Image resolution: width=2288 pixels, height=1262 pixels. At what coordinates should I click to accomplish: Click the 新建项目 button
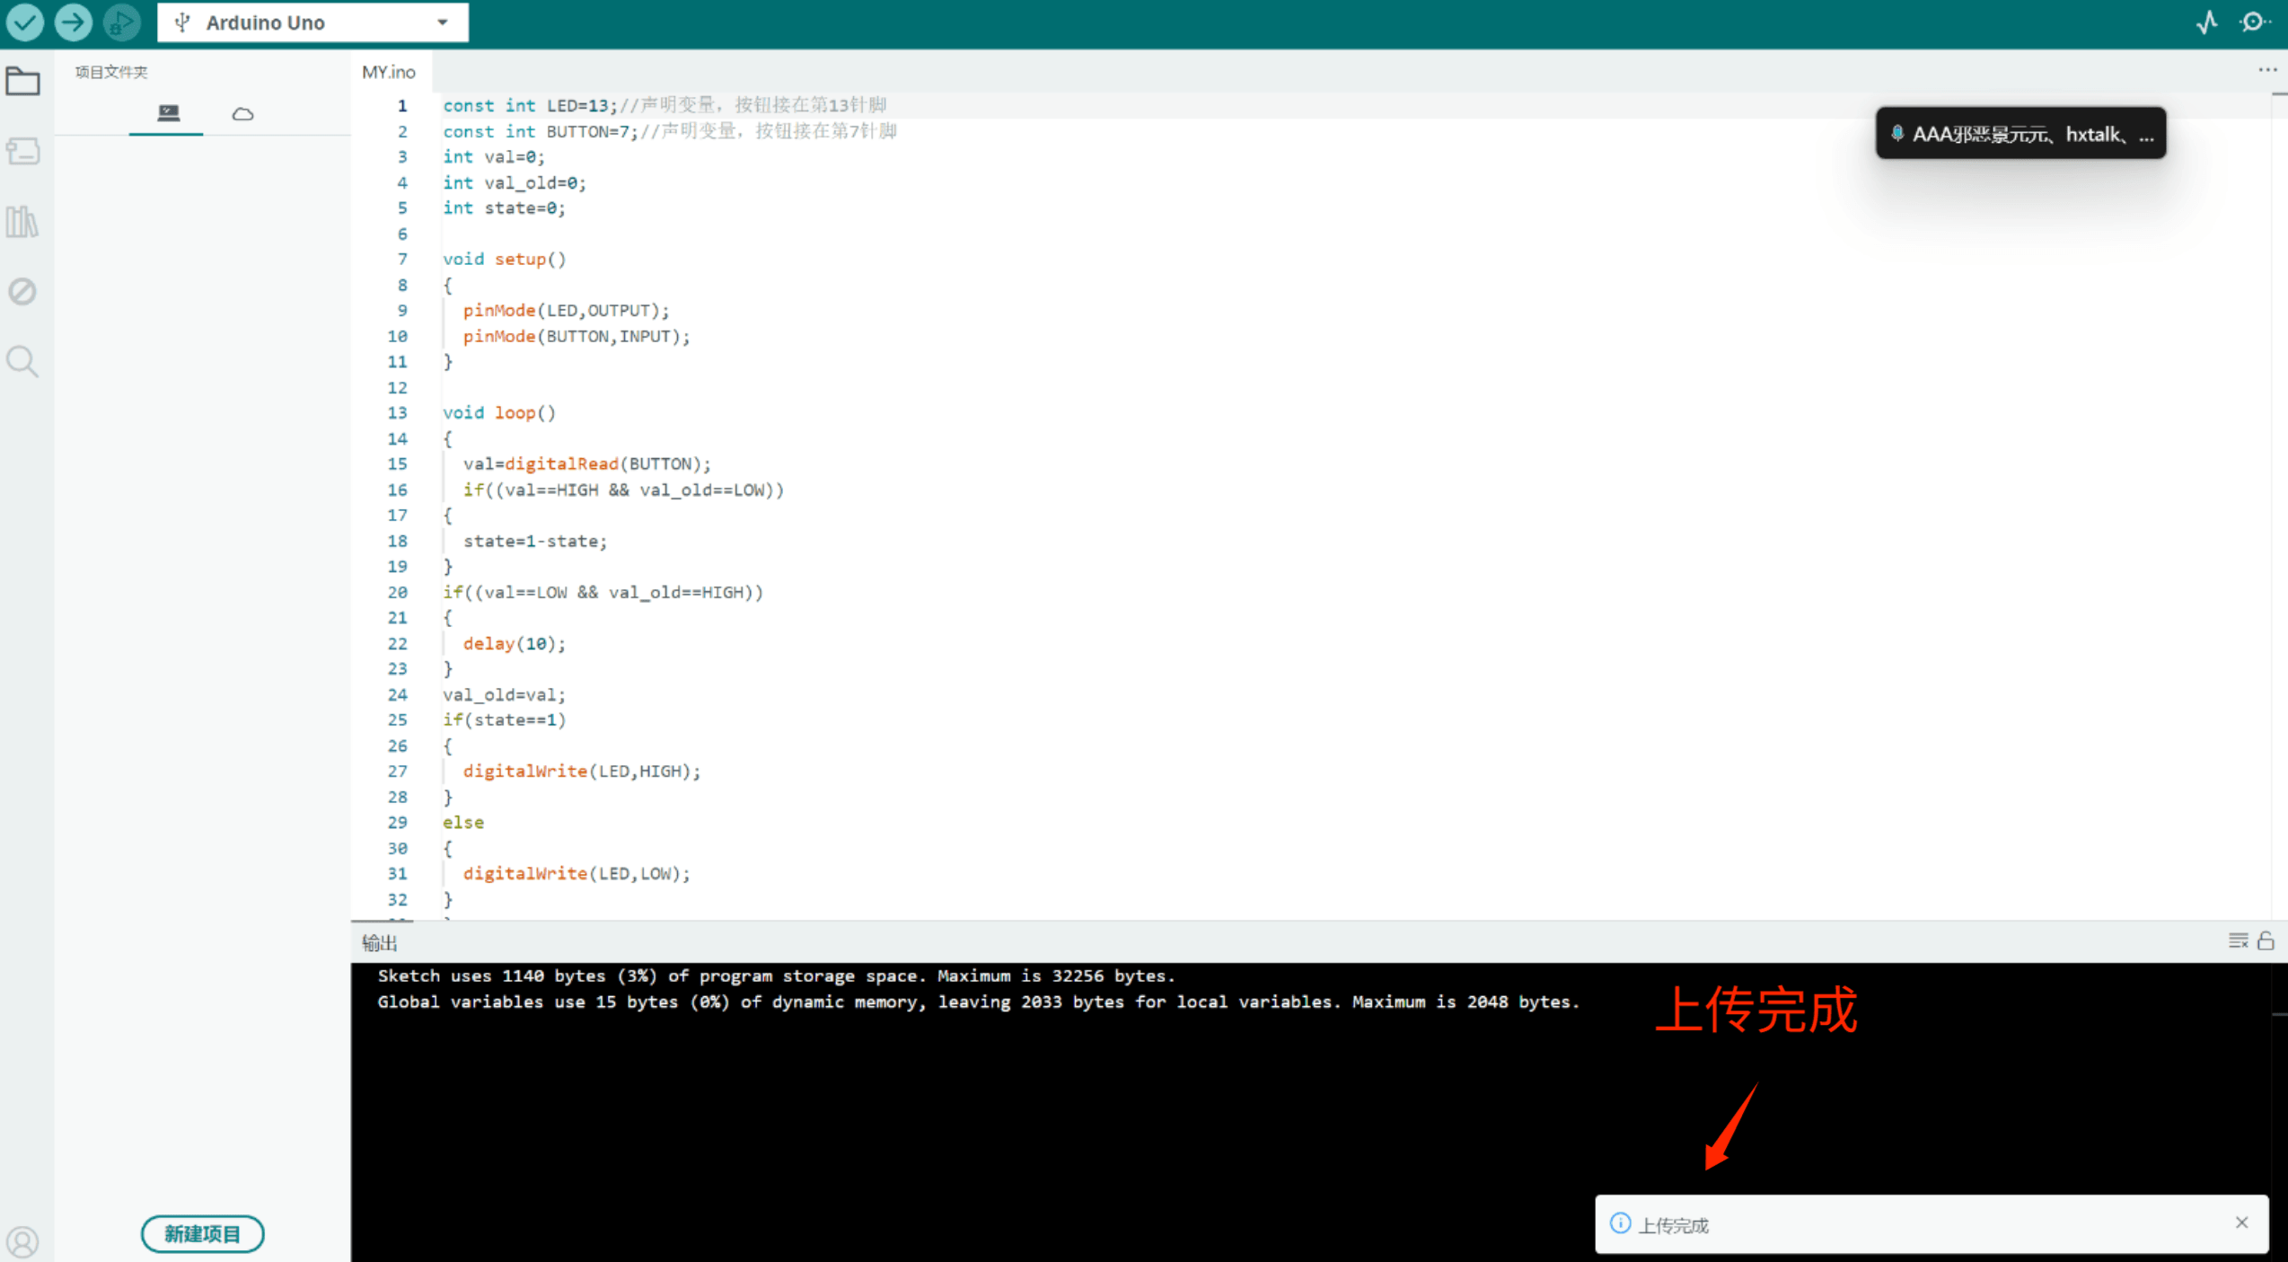point(202,1233)
